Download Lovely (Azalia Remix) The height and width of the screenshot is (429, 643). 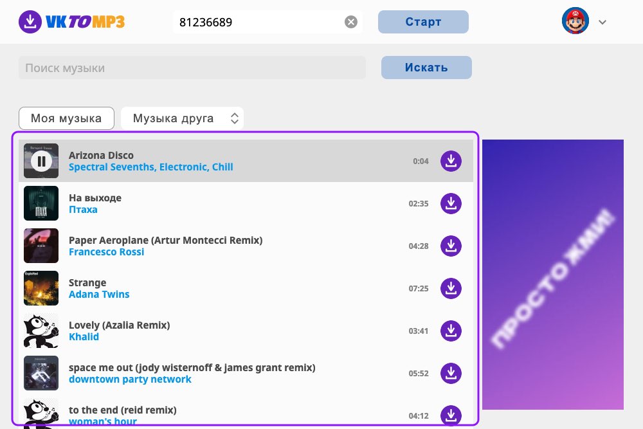451,331
